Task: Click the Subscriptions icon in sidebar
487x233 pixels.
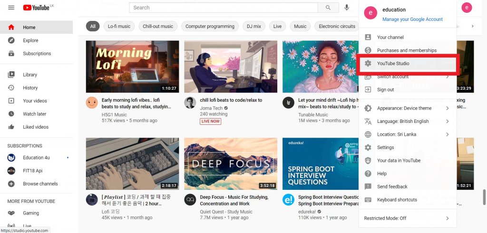Action: pyautogui.click(x=11, y=53)
